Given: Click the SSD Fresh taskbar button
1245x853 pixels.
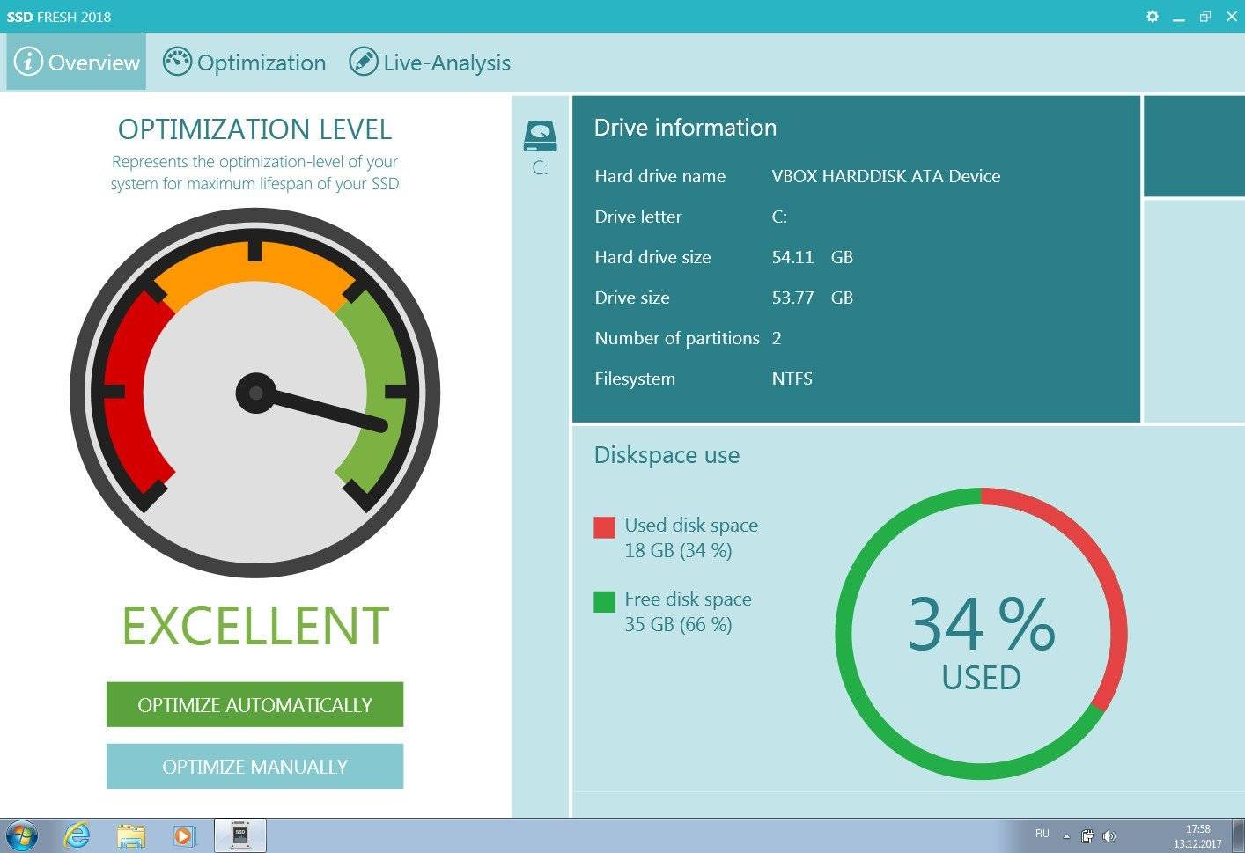Looking at the screenshot, I should (x=240, y=835).
